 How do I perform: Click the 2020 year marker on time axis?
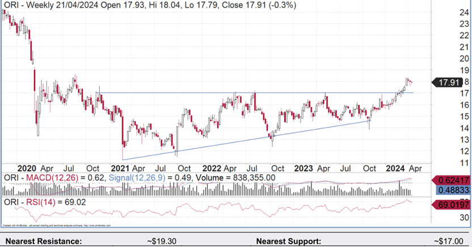tap(27, 169)
